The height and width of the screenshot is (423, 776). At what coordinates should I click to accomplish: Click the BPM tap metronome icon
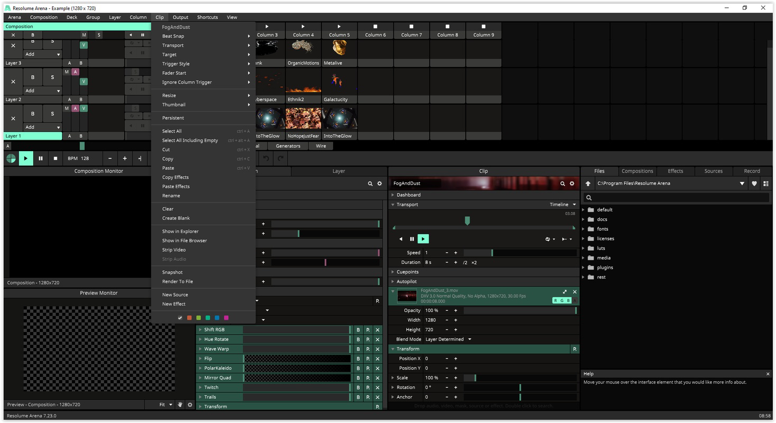(11, 158)
